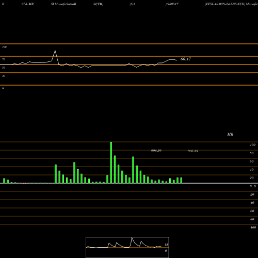Click the 80 label on the MR axis
The width and height of the screenshot is (258, 258).
click(x=252, y=153)
